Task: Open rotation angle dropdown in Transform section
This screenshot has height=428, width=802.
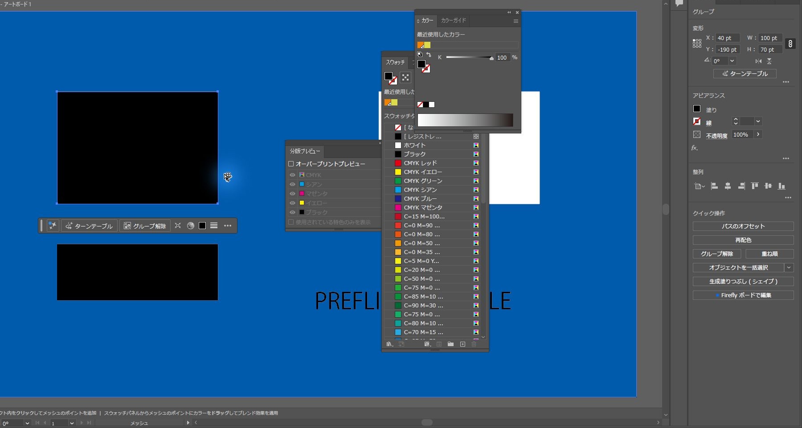Action: click(x=732, y=61)
